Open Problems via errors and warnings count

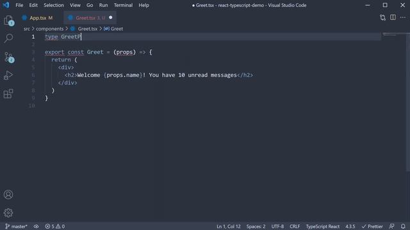(x=55, y=226)
